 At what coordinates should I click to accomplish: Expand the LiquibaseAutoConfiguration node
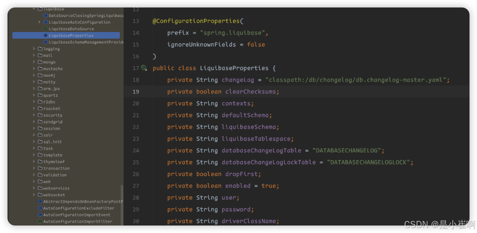pos(39,22)
